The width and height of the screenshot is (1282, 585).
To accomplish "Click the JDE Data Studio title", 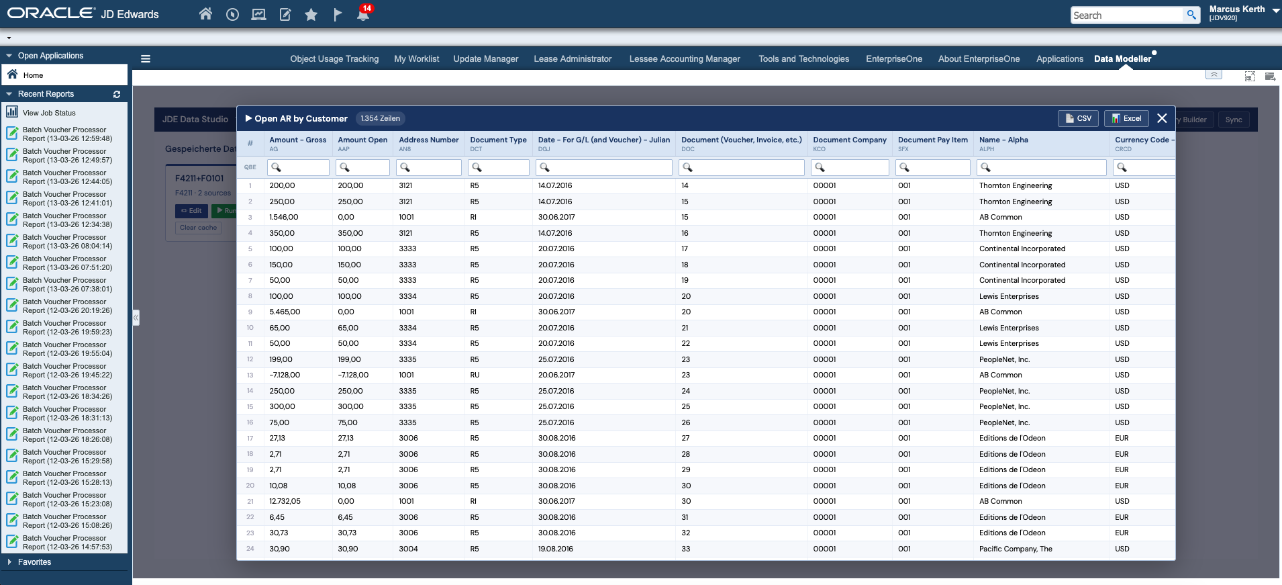I will (x=195, y=119).
